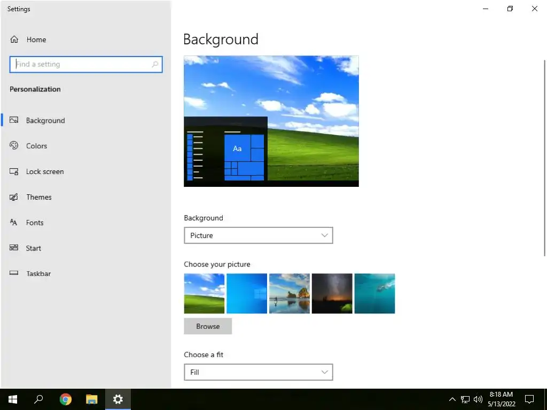
Task: Switch to Themes settings
Action: pos(86,197)
